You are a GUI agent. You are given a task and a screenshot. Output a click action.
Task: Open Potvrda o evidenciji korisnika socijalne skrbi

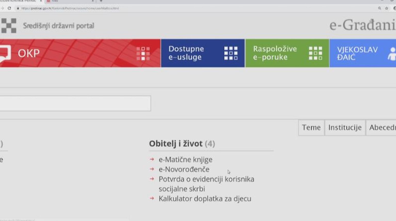pos(206,179)
